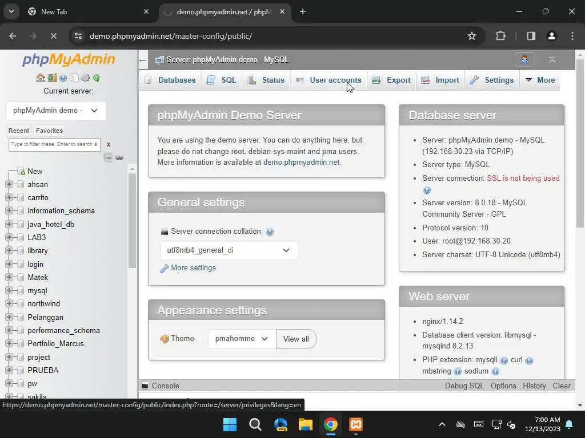This screenshot has height=438, width=585.
Task: Click the Favorites button
Action: click(x=49, y=131)
